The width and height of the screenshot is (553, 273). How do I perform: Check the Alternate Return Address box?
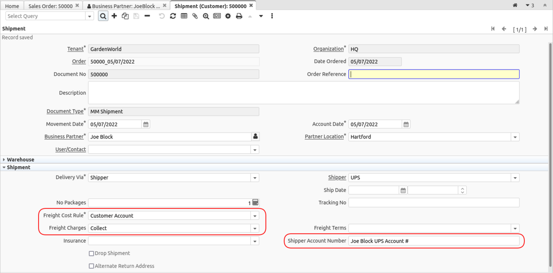click(x=91, y=266)
